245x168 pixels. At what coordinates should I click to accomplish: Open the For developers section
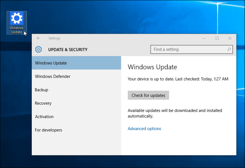[77, 130]
